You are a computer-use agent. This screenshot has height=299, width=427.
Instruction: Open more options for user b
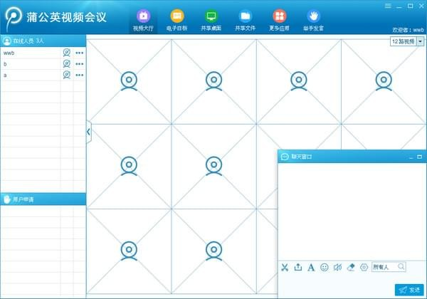80,64
